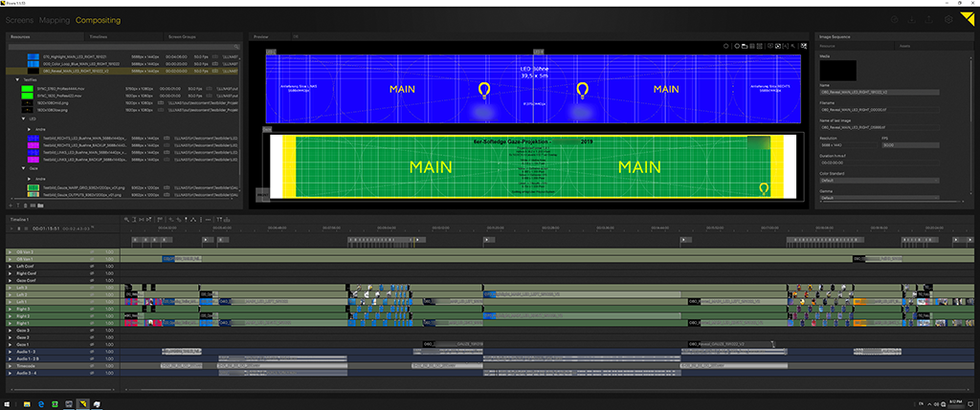The image size is (980, 410).
Task: Open File Explorer from the Windows taskbar
Action: coord(29,404)
